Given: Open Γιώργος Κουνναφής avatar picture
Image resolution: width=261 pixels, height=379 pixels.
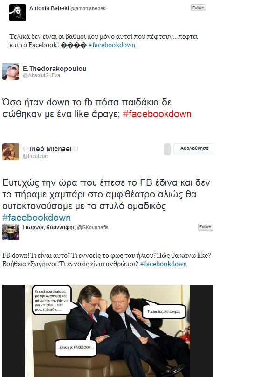Looking at the screenshot, I should pyautogui.click(x=11, y=232).
